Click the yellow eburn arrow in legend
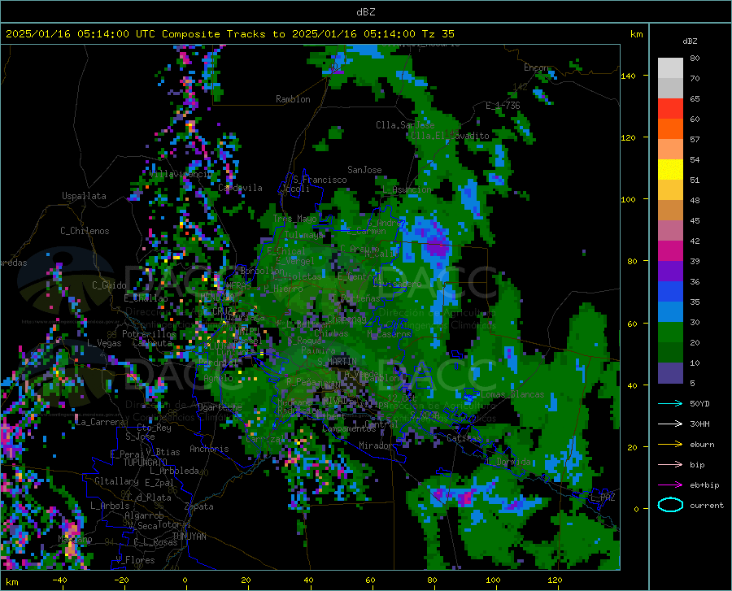732x591 pixels. [x=670, y=444]
